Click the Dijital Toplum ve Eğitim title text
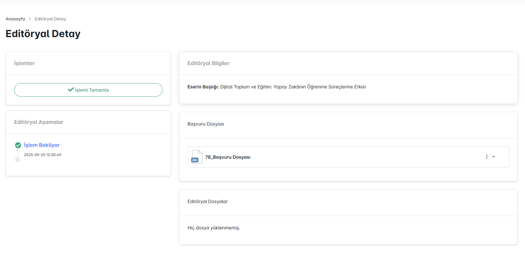 [293, 87]
